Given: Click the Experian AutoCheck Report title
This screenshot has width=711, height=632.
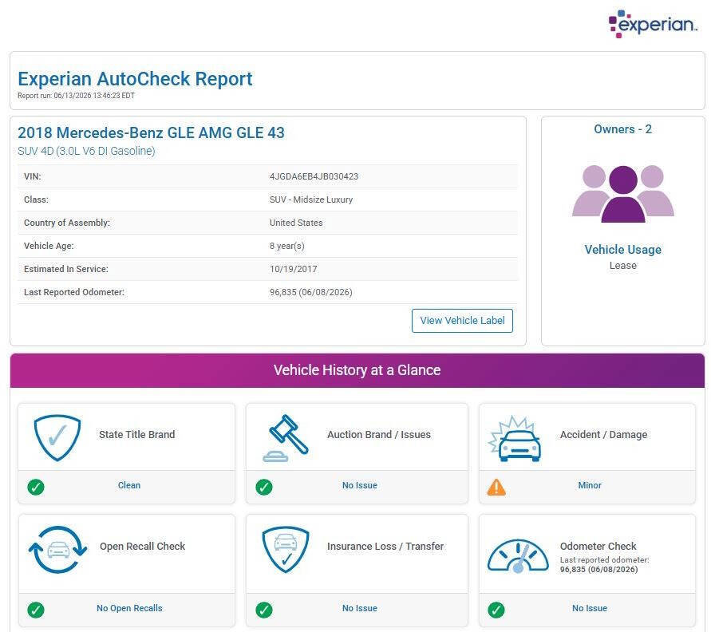Looking at the screenshot, I should click(x=135, y=78).
